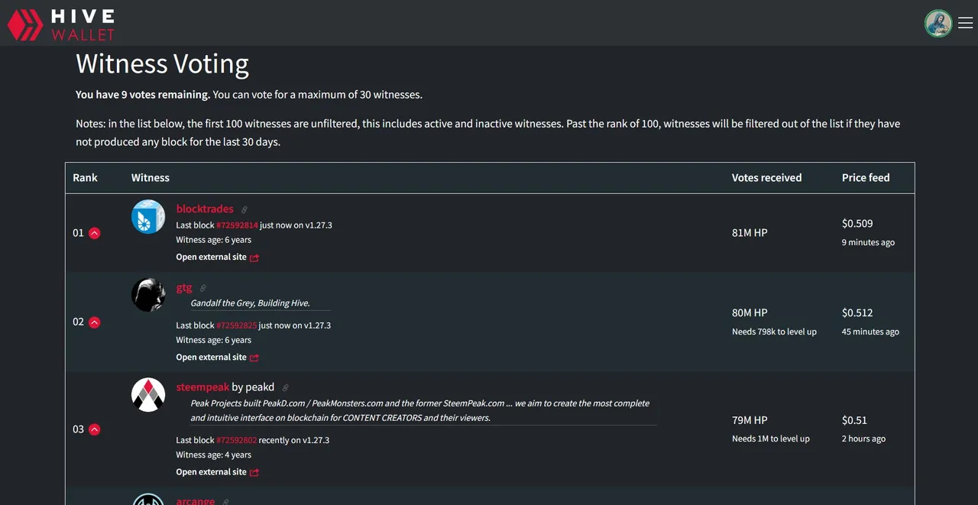The height and width of the screenshot is (505, 978).
Task: Click the Witness Voting page heading
Action: point(162,63)
